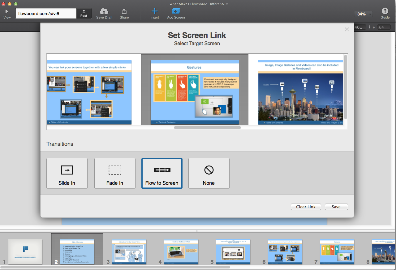Choose Flow to Screen transition
The height and width of the screenshot is (270, 396).
pyautogui.click(x=162, y=173)
